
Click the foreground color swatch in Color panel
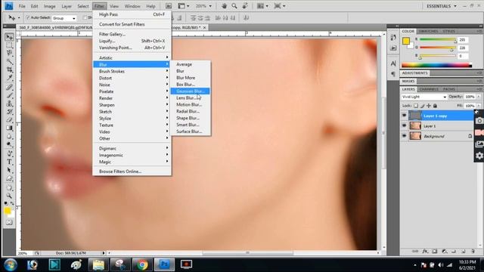coord(406,41)
